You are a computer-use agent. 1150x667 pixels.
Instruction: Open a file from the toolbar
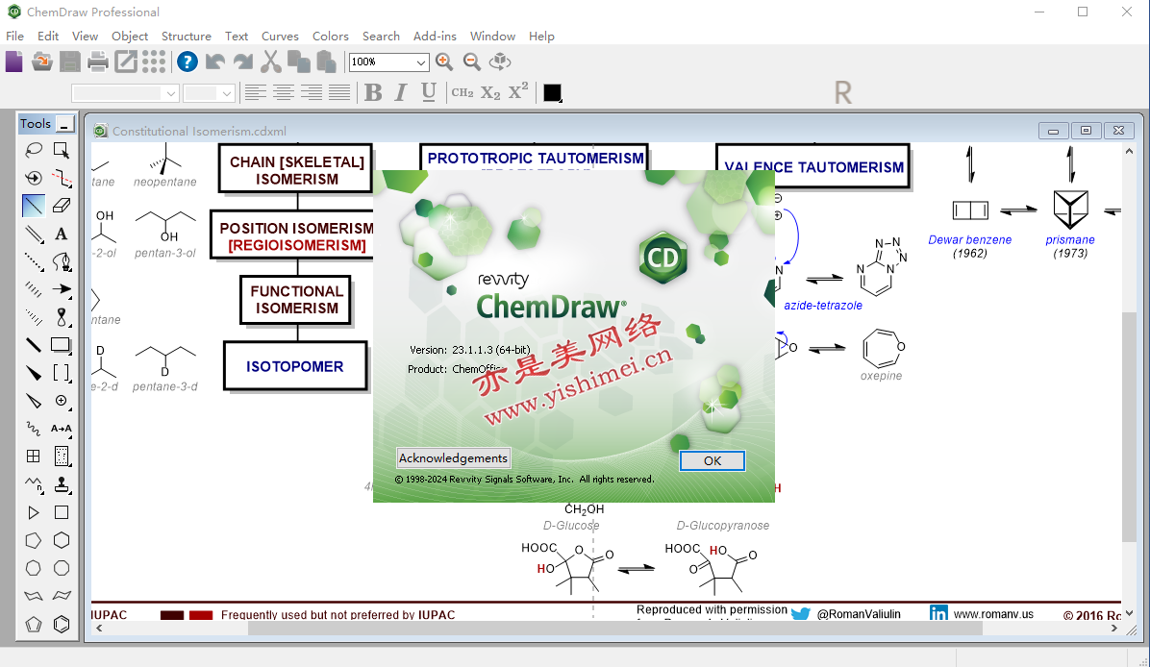(x=41, y=62)
